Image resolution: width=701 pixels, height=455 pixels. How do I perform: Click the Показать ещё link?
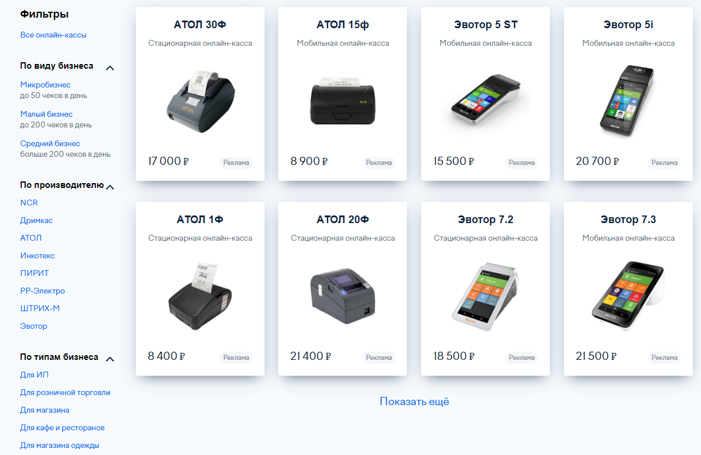pyautogui.click(x=415, y=402)
